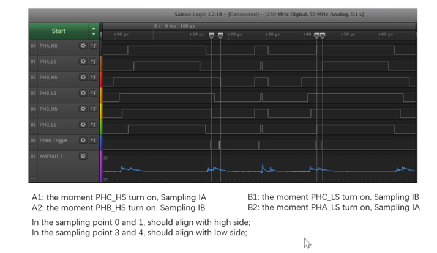Open capture options arrows beside Start

point(94,31)
